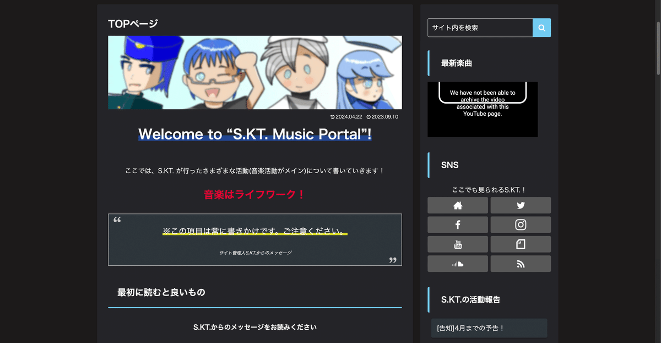The width and height of the screenshot is (661, 343).
Task: Click the header banner illustration
Action: click(254, 72)
